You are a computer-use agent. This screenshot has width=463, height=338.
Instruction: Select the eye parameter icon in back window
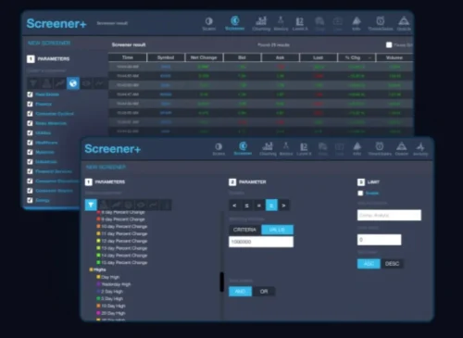tap(86, 83)
